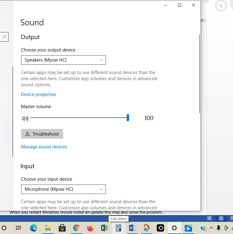The image size is (233, 234).
Task: Click the Settings search magnifier icon
Action: click(x=4, y=37)
